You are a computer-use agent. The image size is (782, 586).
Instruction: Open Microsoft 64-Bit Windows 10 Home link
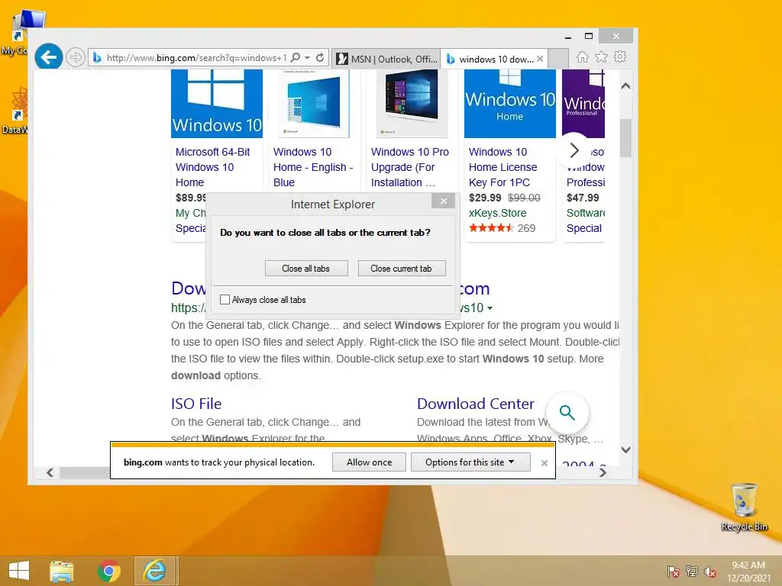(x=212, y=167)
